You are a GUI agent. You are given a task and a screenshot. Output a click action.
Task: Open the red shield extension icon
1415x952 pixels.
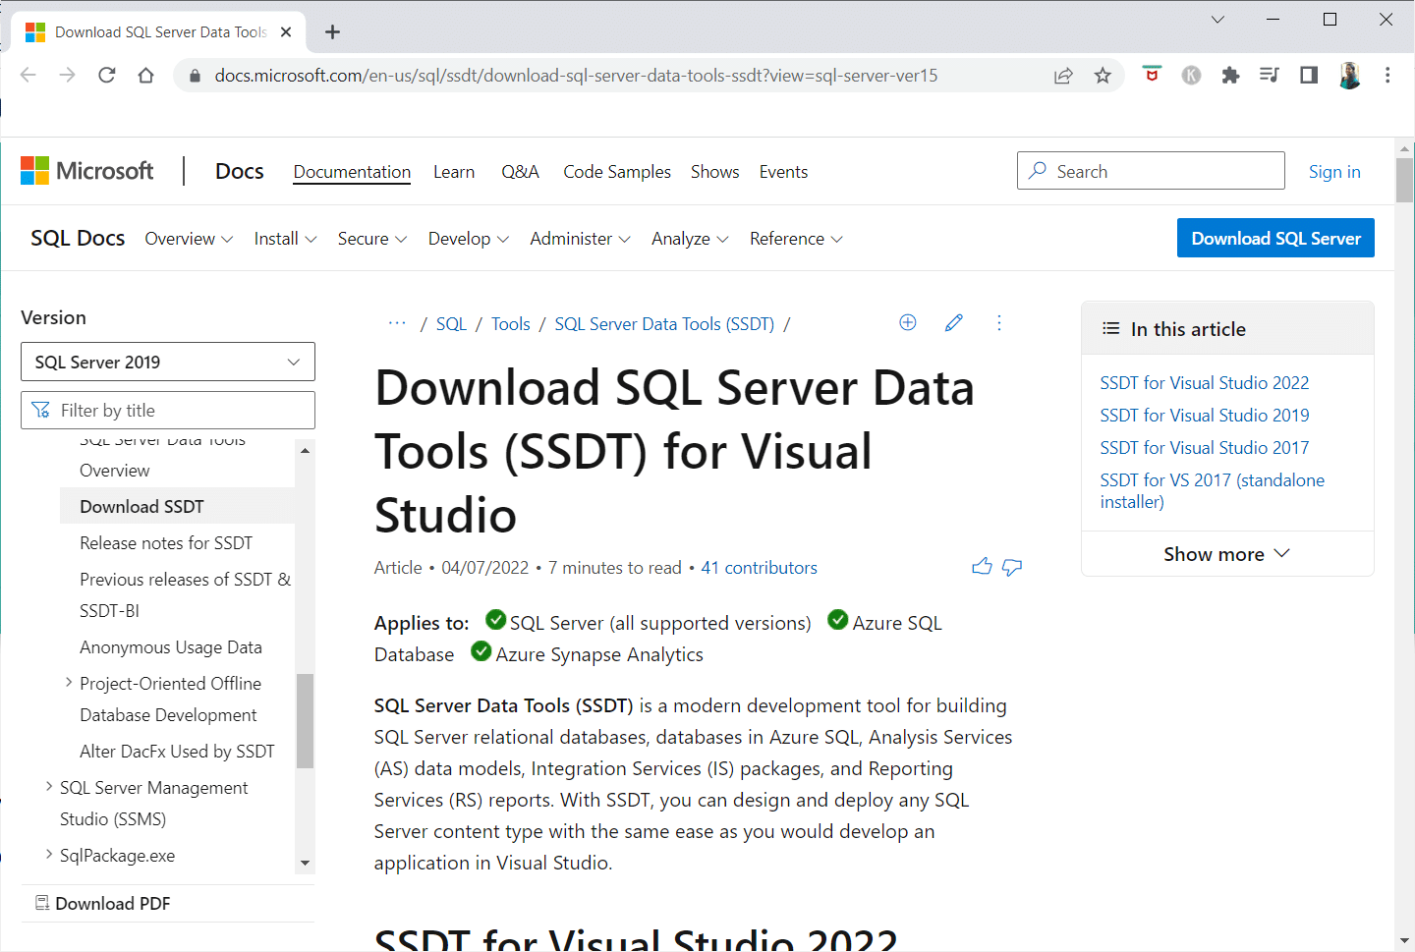(1152, 75)
